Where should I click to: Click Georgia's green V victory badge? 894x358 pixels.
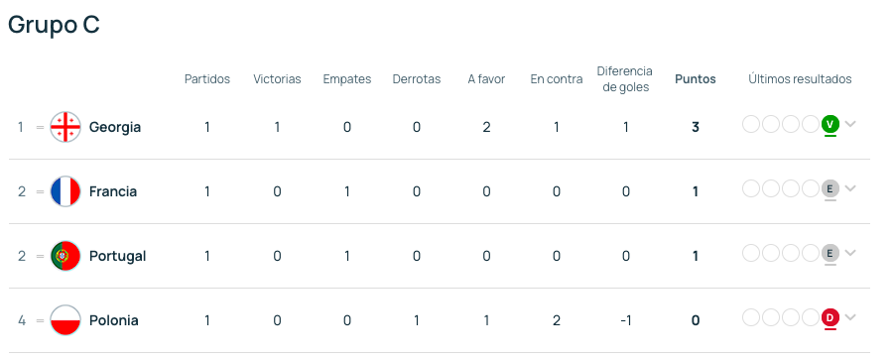(830, 124)
